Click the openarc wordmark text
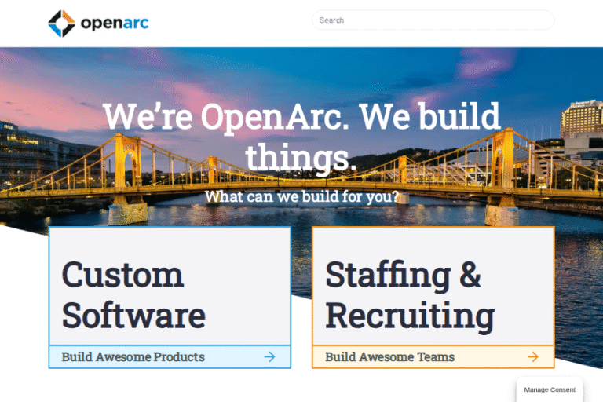The width and height of the screenshot is (603, 402). pyautogui.click(x=115, y=24)
